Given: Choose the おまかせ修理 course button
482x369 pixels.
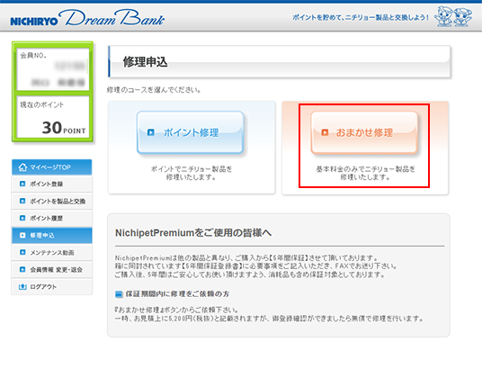Looking at the screenshot, I should click(364, 132).
